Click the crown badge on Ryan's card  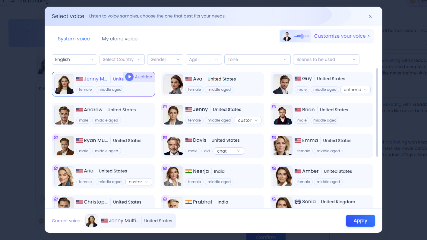click(55, 137)
